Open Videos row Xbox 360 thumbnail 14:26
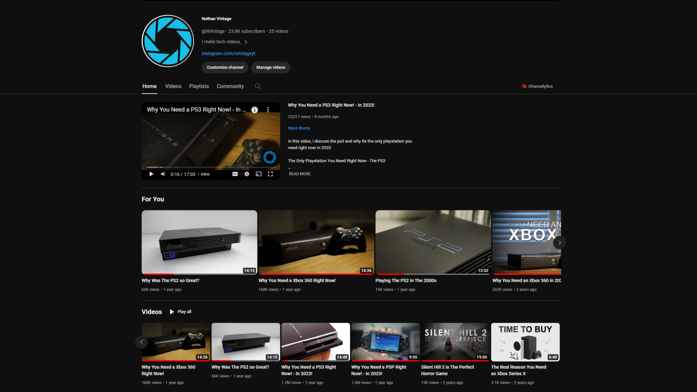The height and width of the screenshot is (392, 697). point(176,342)
